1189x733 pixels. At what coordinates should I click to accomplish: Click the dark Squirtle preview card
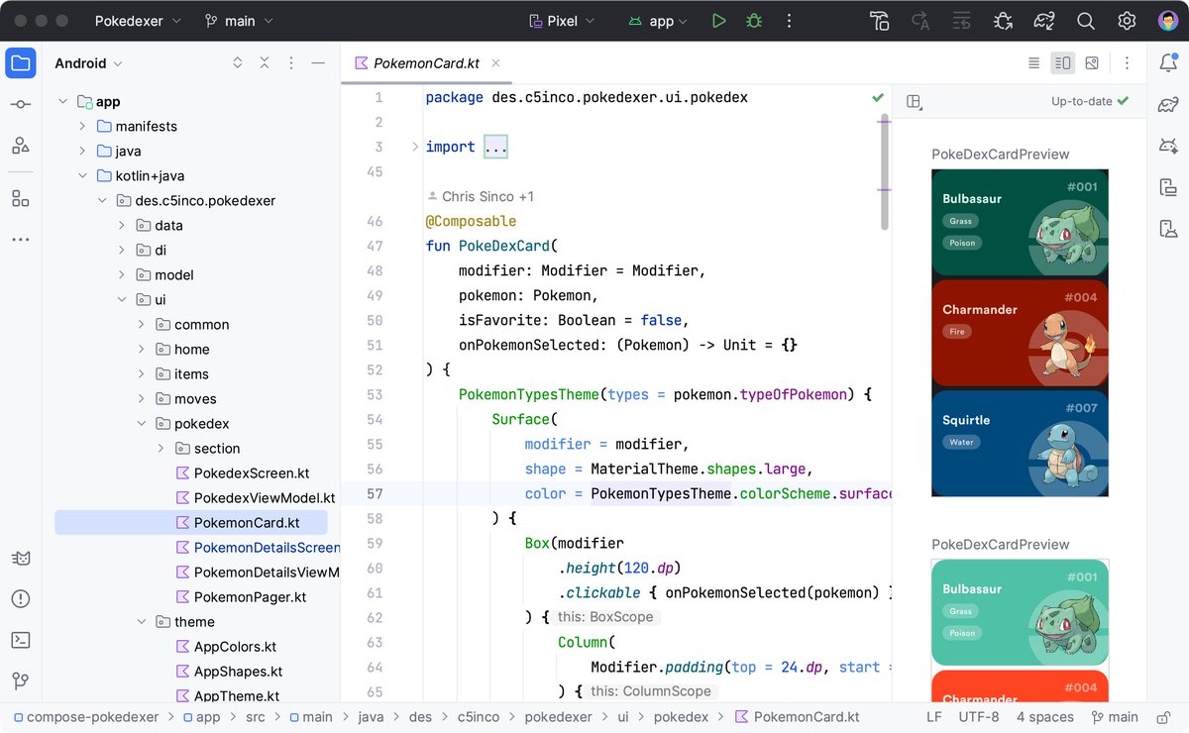pos(1020,444)
